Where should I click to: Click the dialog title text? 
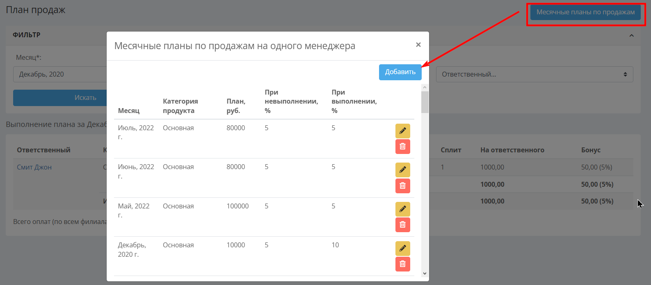(235, 46)
